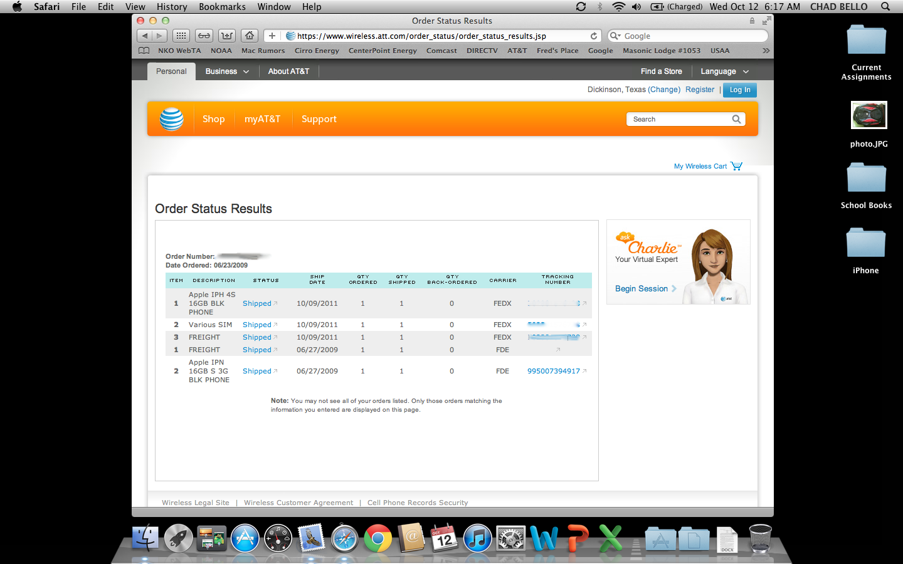
Task: Open the Shop navigation item
Action: pos(213,119)
